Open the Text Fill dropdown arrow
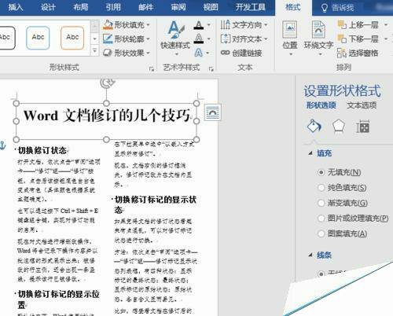Screen dimensions: 393x316 [209, 25]
